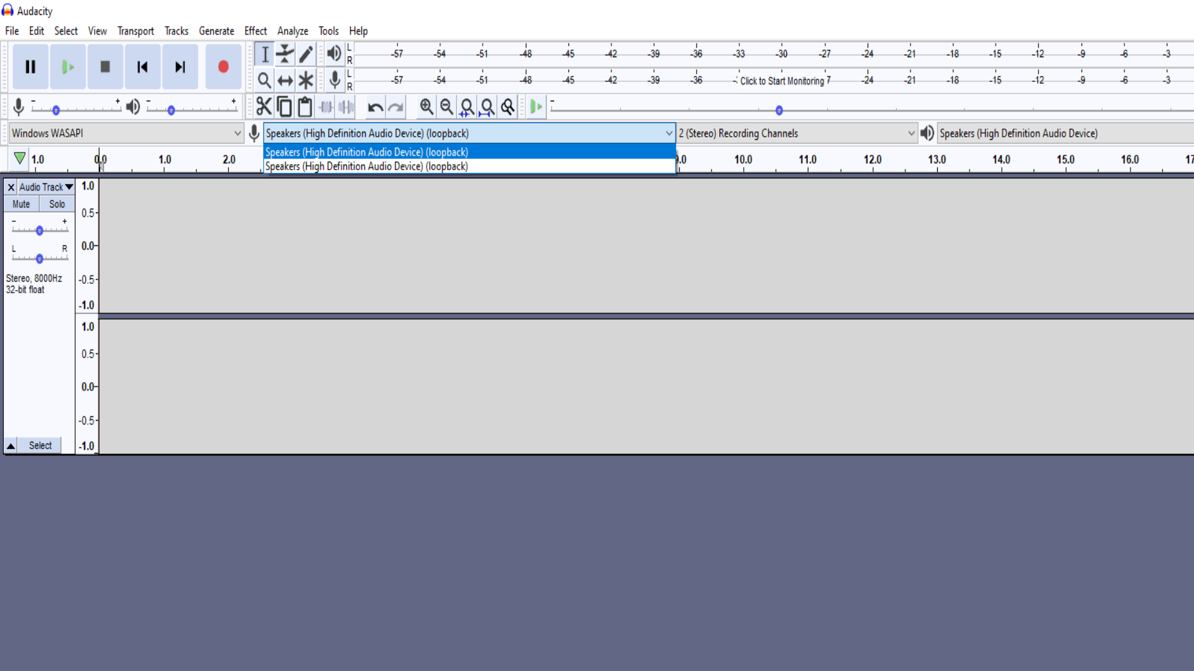This screenshot has height=671, width=1194.
Task: Open the Edit menu
Action: click(x=37, y=31)
